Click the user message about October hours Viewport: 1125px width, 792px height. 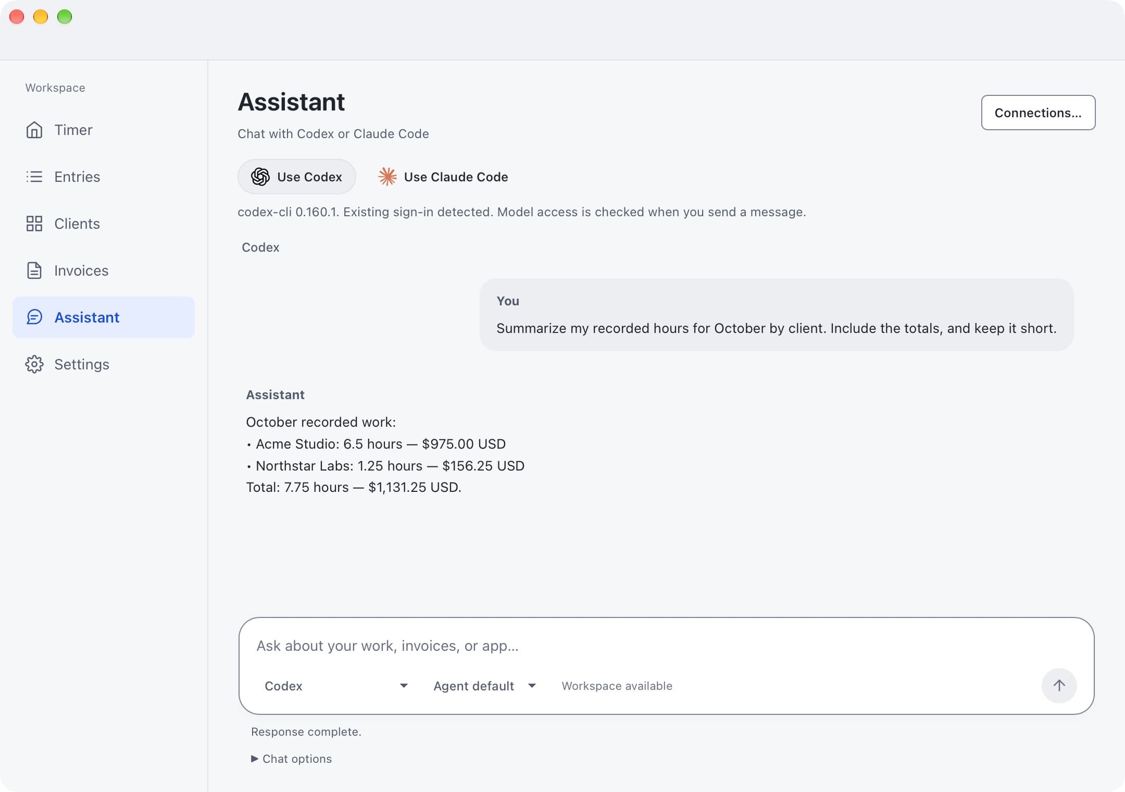(777, 315)
